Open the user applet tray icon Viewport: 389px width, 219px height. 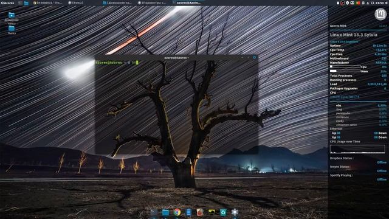(x=368, y=3)
